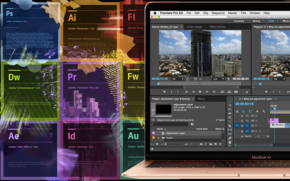Image resolution: width=290 pixels, height=181 pixels.
Task: Open Program monitor Fit zoom dropdown
Action: click(279, 79)
